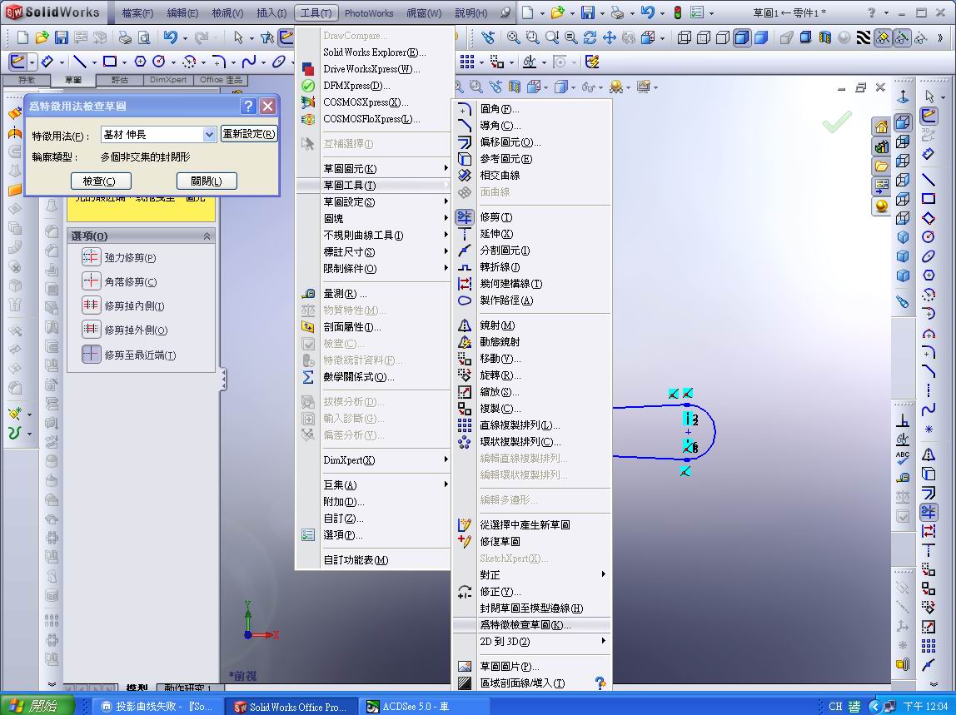This screenshot has height=715, width=956.
Task: Click the green confirm checkmark in sketch corner
Action: click(837, 121)
